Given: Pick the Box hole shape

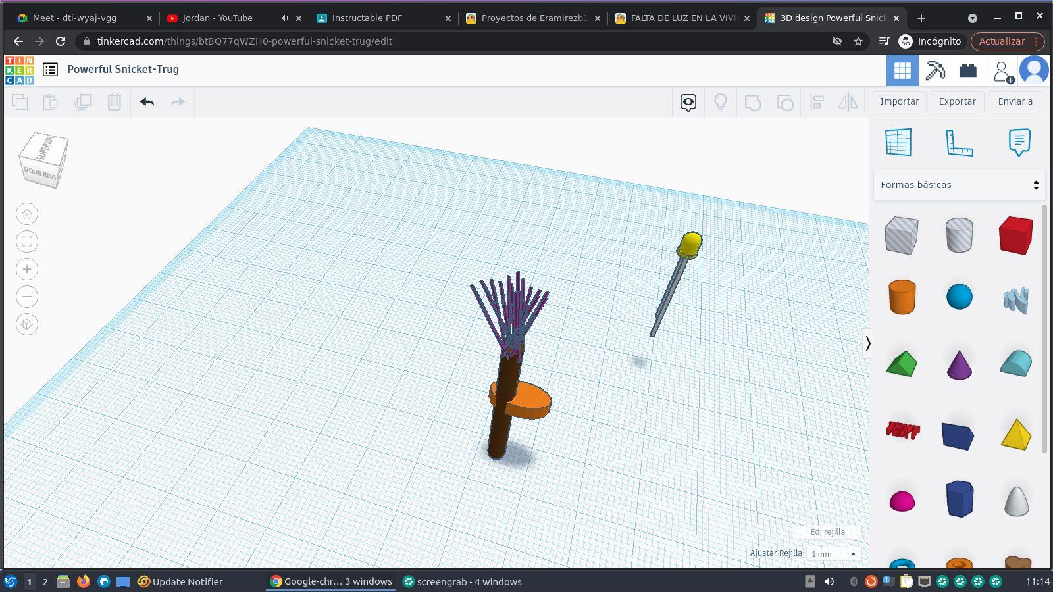Looking at the screenshot, I should [902, 235].
